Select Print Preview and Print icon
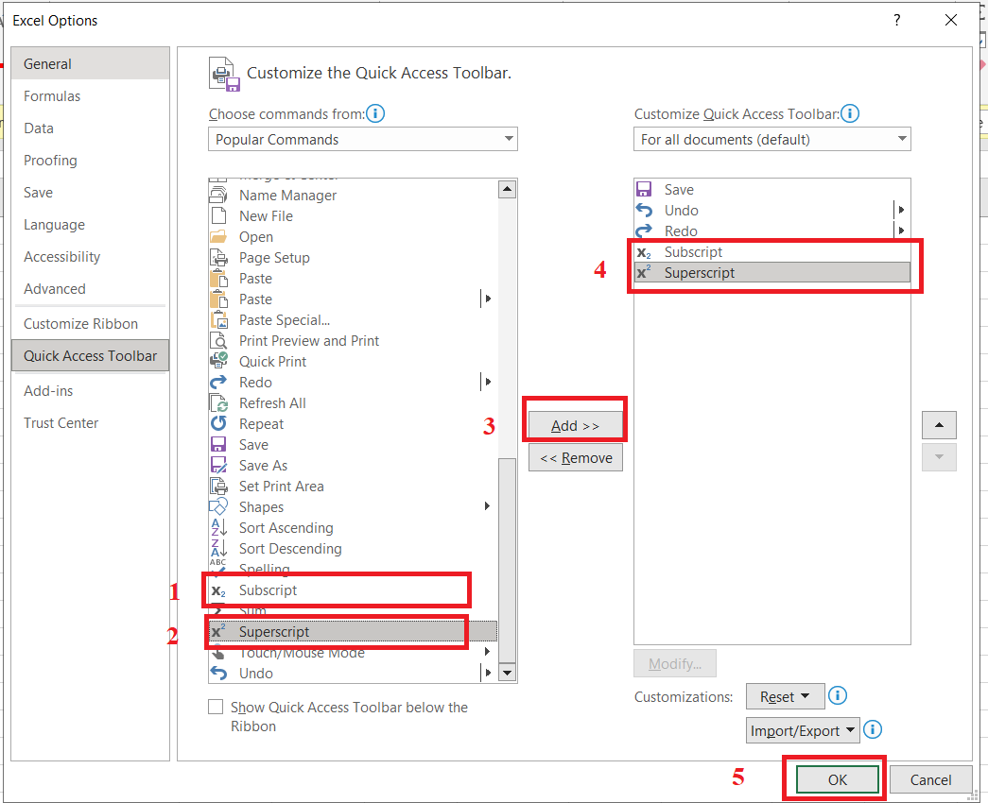 click(218, 341)
